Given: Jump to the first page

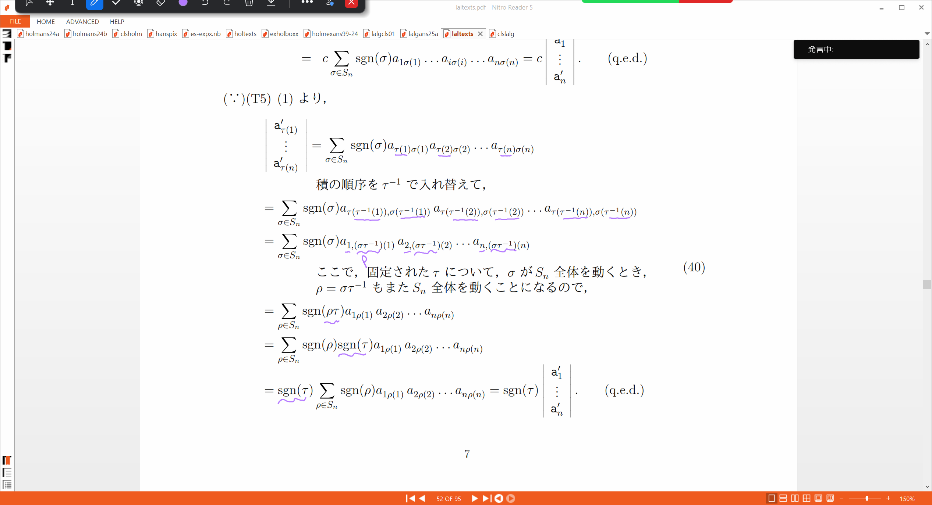Looking at the screenshot, I should coord(410,498).
